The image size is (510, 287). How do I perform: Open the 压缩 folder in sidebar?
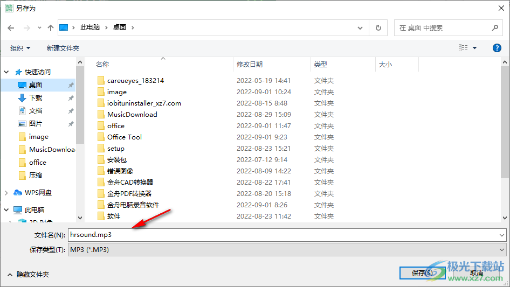[x=36, y=176]
